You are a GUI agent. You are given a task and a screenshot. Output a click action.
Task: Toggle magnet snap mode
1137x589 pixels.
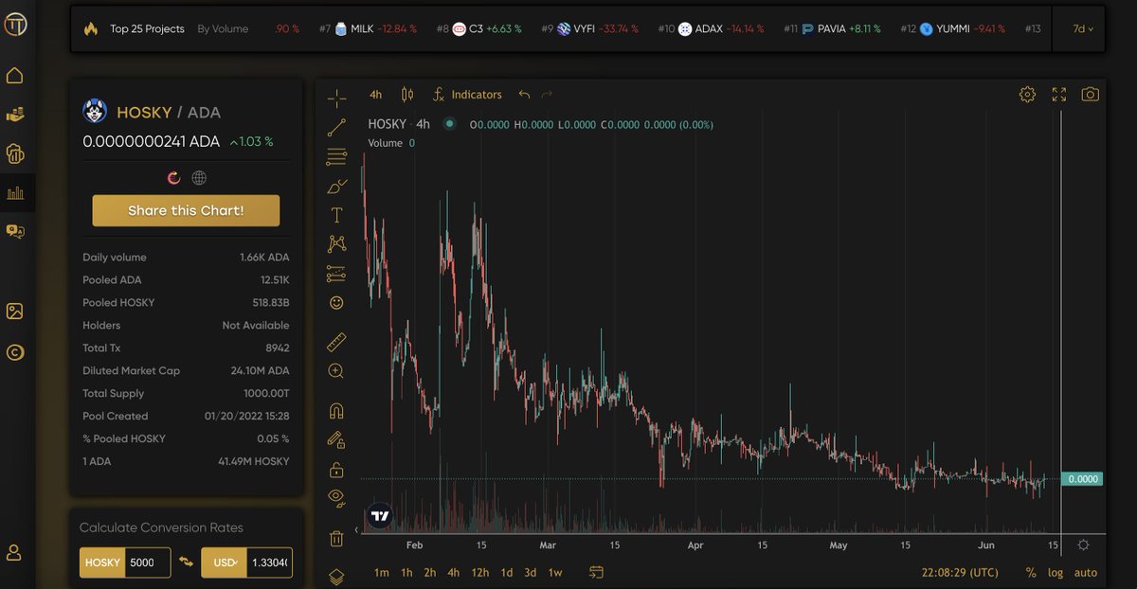(336, 411)
